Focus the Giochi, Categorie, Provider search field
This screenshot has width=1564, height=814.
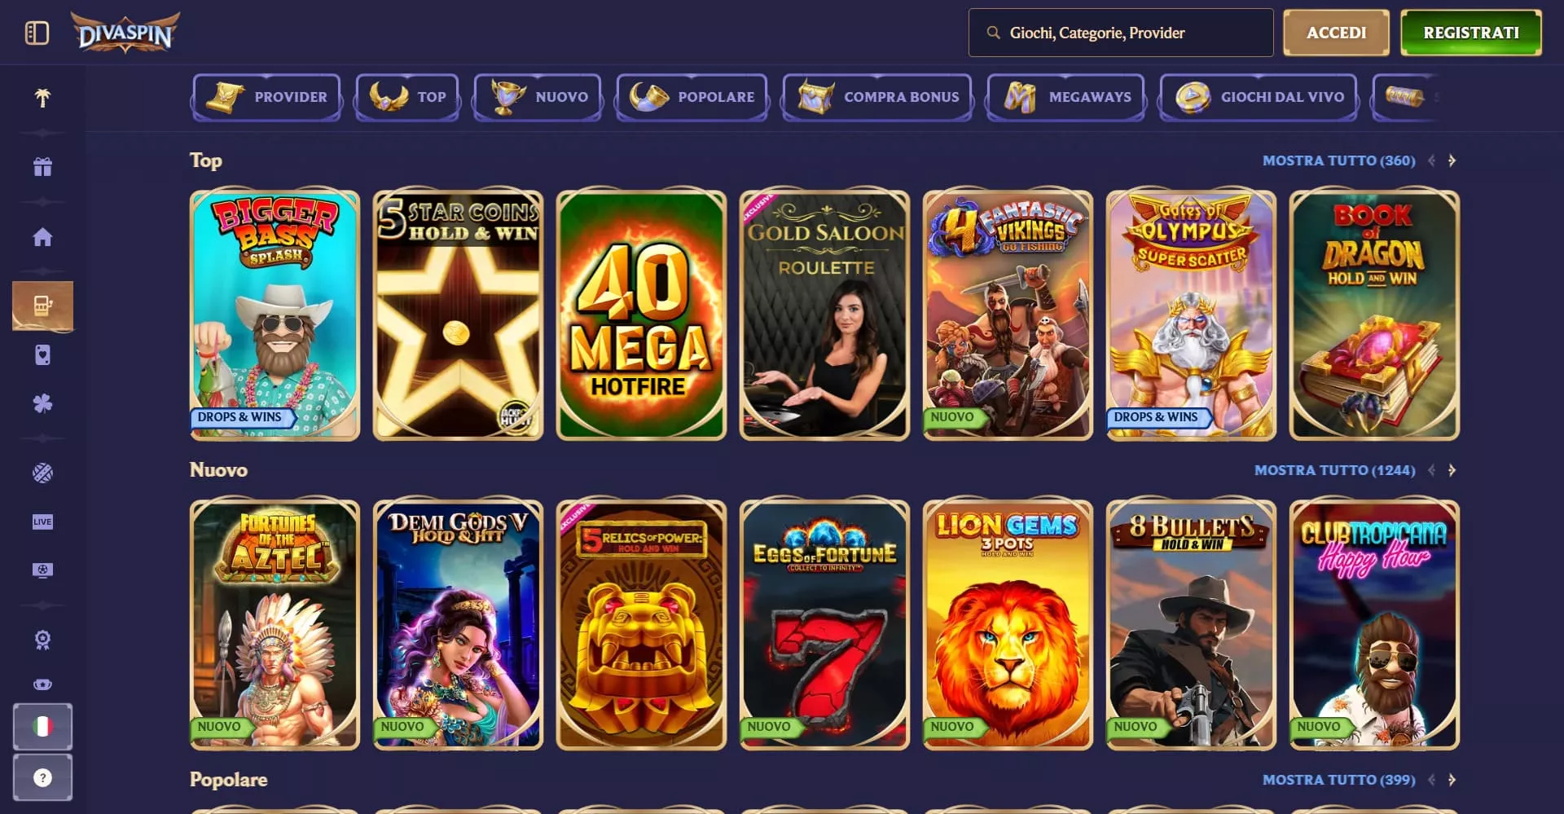(x=1121, y=33)
